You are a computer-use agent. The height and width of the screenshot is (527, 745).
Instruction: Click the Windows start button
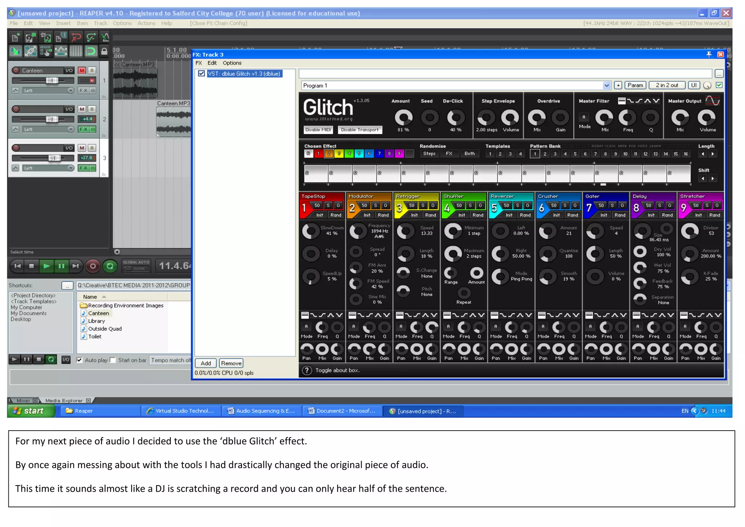click(x=31, y=411)
